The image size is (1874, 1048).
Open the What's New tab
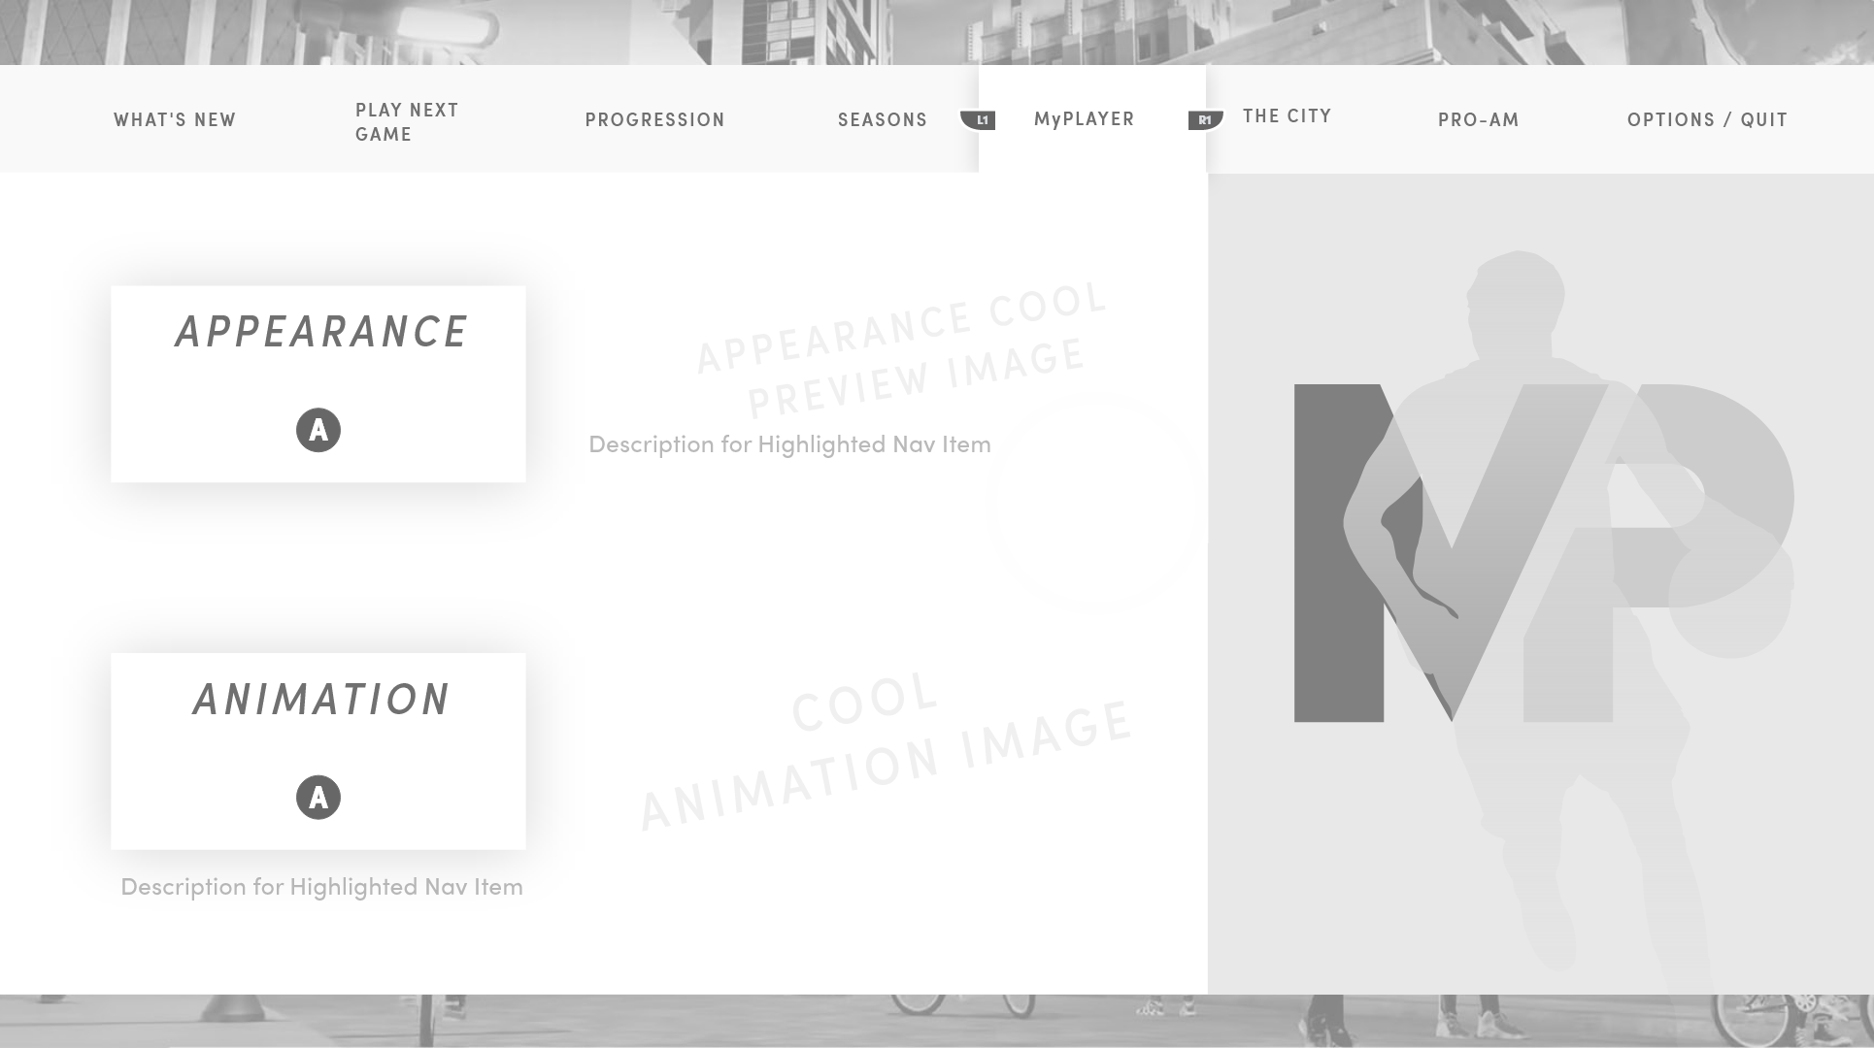click(175, 120)
